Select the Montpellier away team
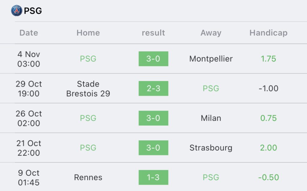 tap(211, 59)
